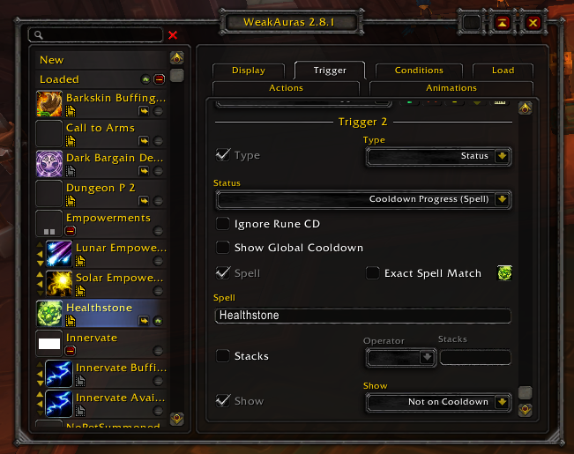The width and height of the screenshot is (574, 454).
Task: Click the Lunar Empowerment aura icon
Action: point(58,254)
